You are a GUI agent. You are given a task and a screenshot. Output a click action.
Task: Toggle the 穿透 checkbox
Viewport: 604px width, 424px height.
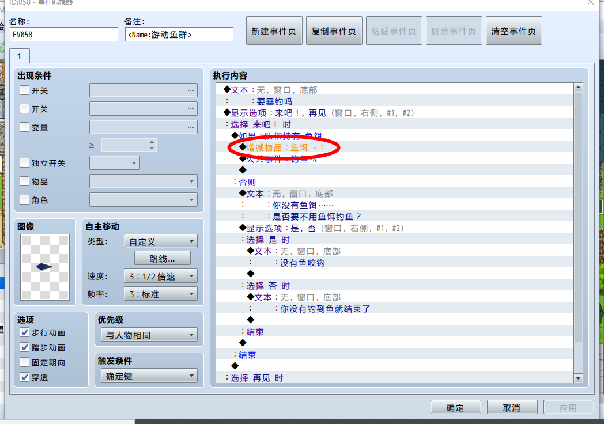coord(24,377)
